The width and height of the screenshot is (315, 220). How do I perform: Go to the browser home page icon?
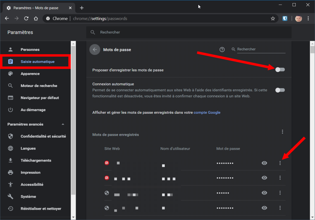pyautogui.click(x=36, y=19)
